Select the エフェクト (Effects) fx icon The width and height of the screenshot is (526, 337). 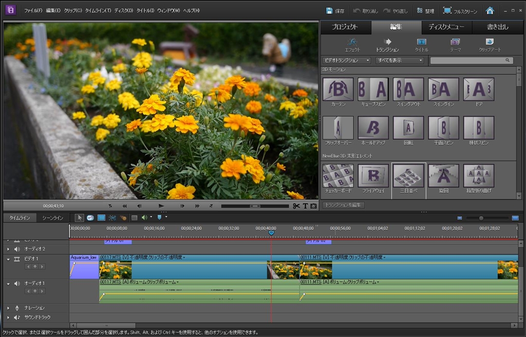click(352, 42)
